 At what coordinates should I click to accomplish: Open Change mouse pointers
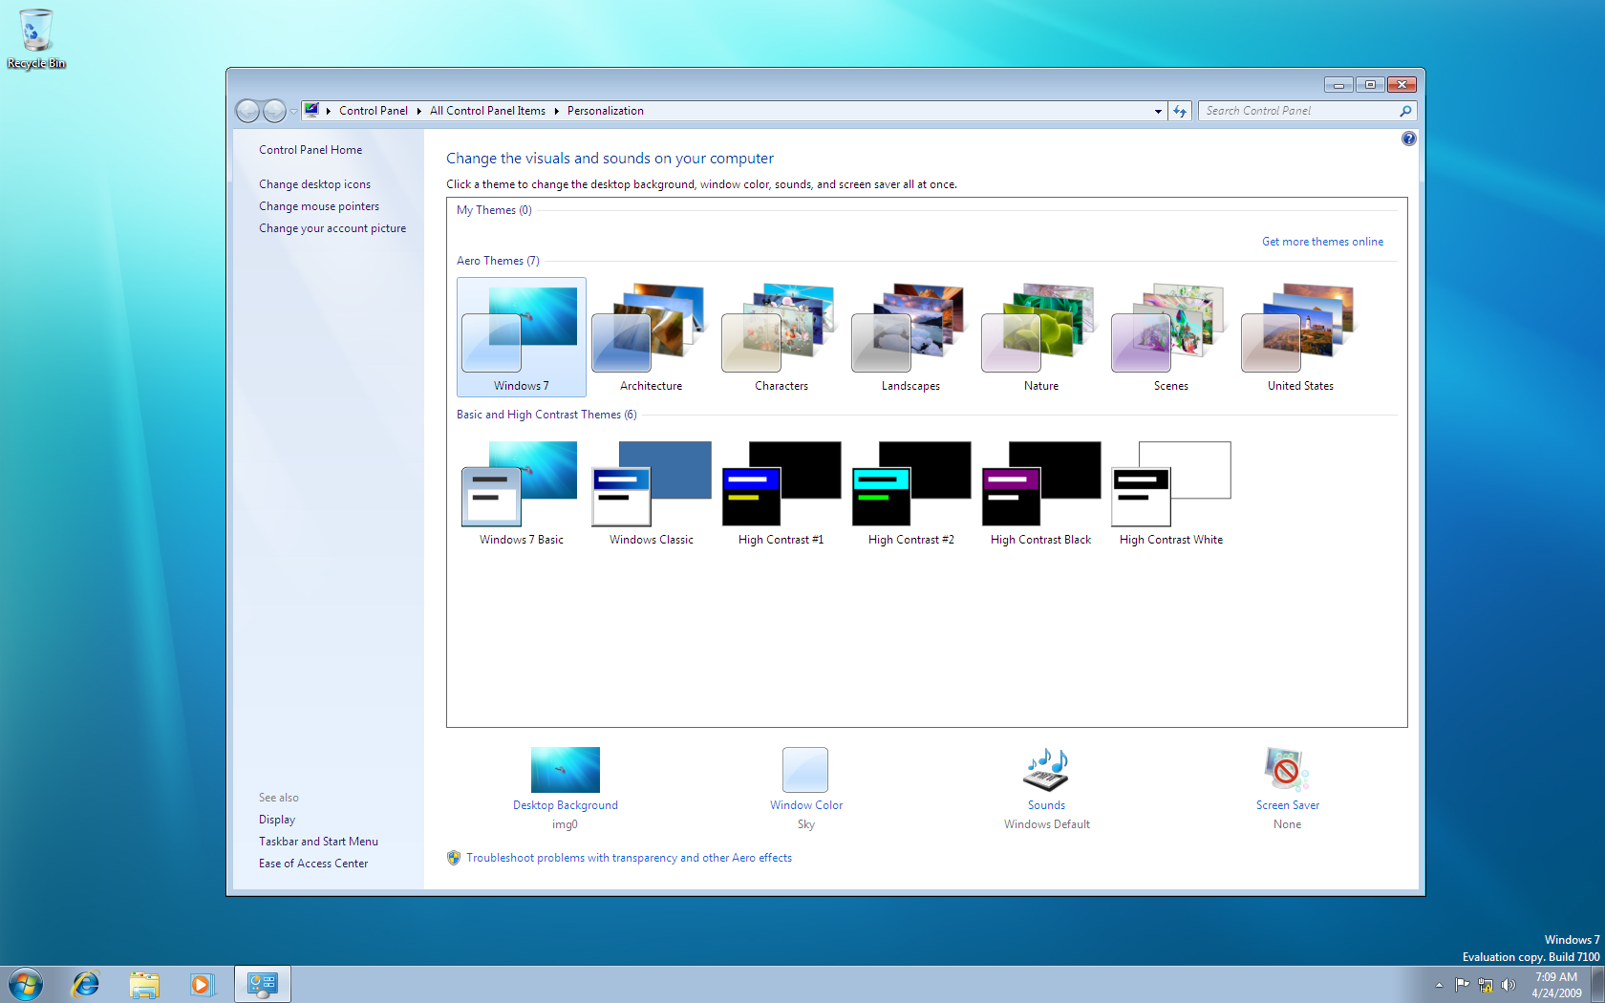coord(318,205)
